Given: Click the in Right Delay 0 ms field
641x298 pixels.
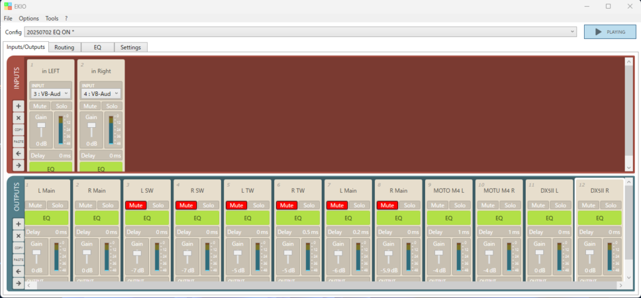Looking at the screenshot, I should (x=101, y=156).
